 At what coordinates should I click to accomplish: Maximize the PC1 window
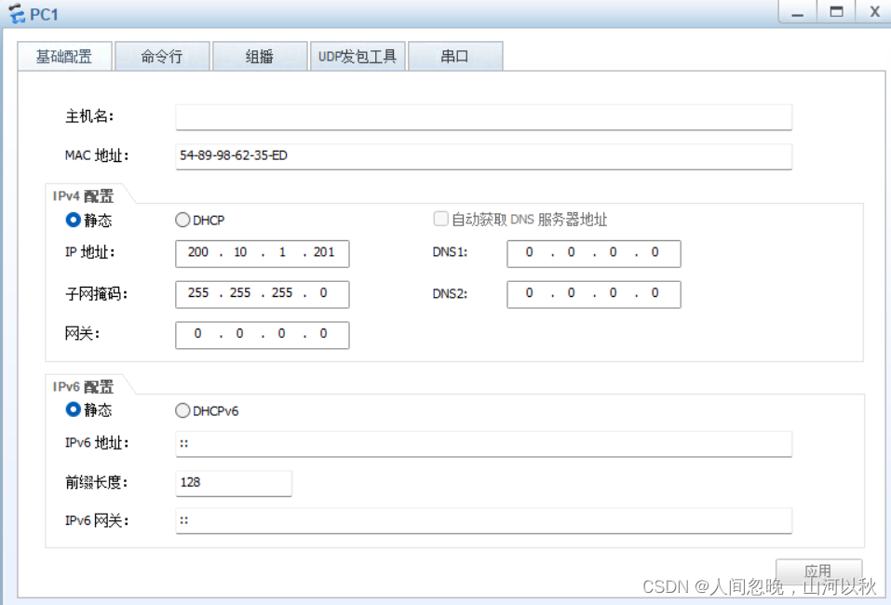coord(836,12)
